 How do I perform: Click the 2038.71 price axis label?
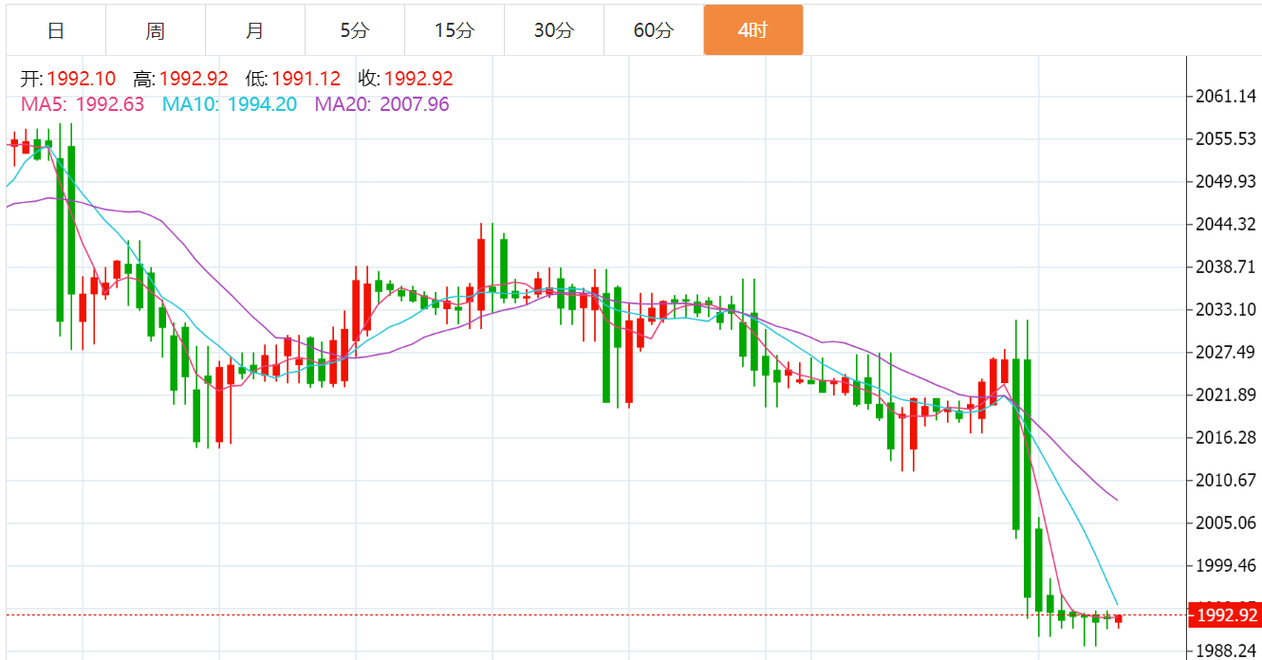tap(1227, 267)
